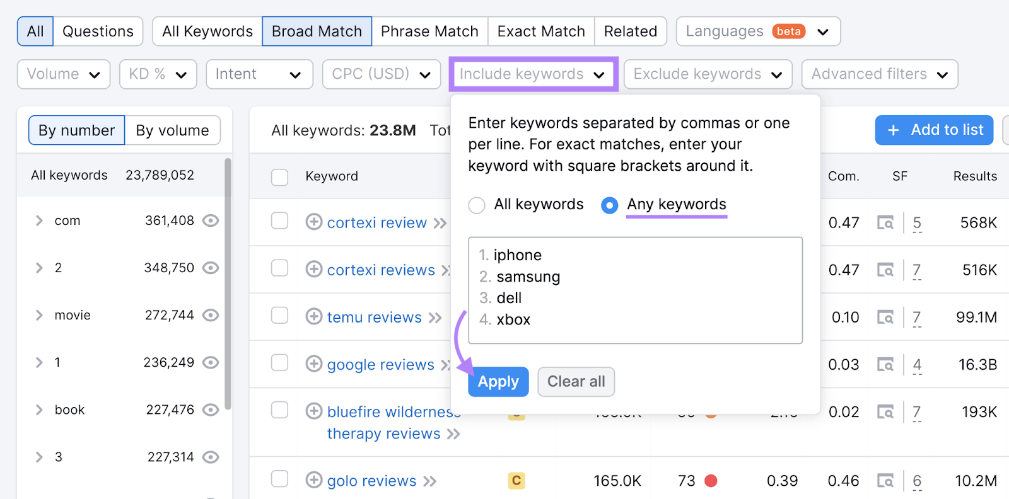This screenshot has height=499, width=1009.
Task: Click the plus icon beside temu reviews
Action: [313, 317]
